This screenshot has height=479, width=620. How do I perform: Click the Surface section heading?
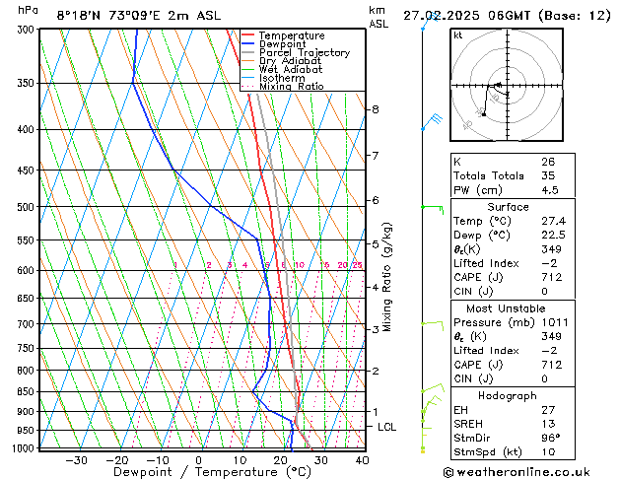point(508,207)
